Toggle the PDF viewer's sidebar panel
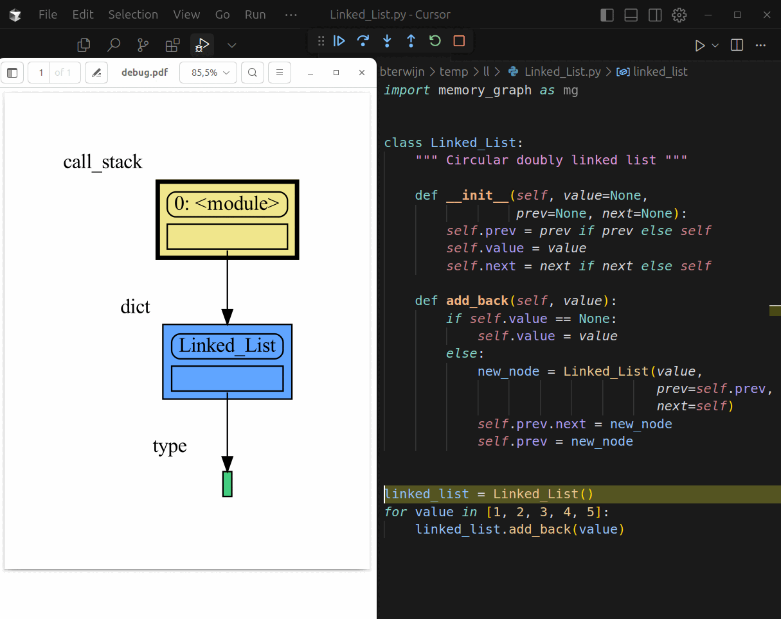The height and width of the screenshot is (619, 781). coord(12,73)
